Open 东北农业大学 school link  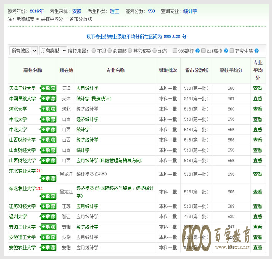[22, 171]
